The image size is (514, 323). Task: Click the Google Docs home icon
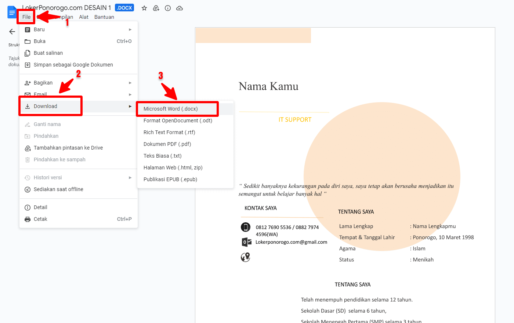click(12, 12)
